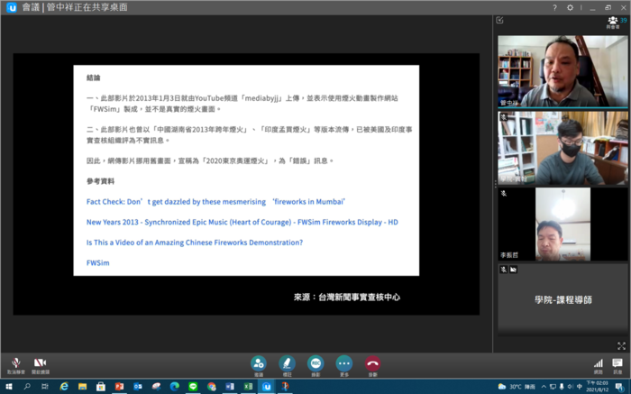Open Google Chrome from taskbar
Image resolution: width=631 pixels, height=394 pixels.
point(212,387)
